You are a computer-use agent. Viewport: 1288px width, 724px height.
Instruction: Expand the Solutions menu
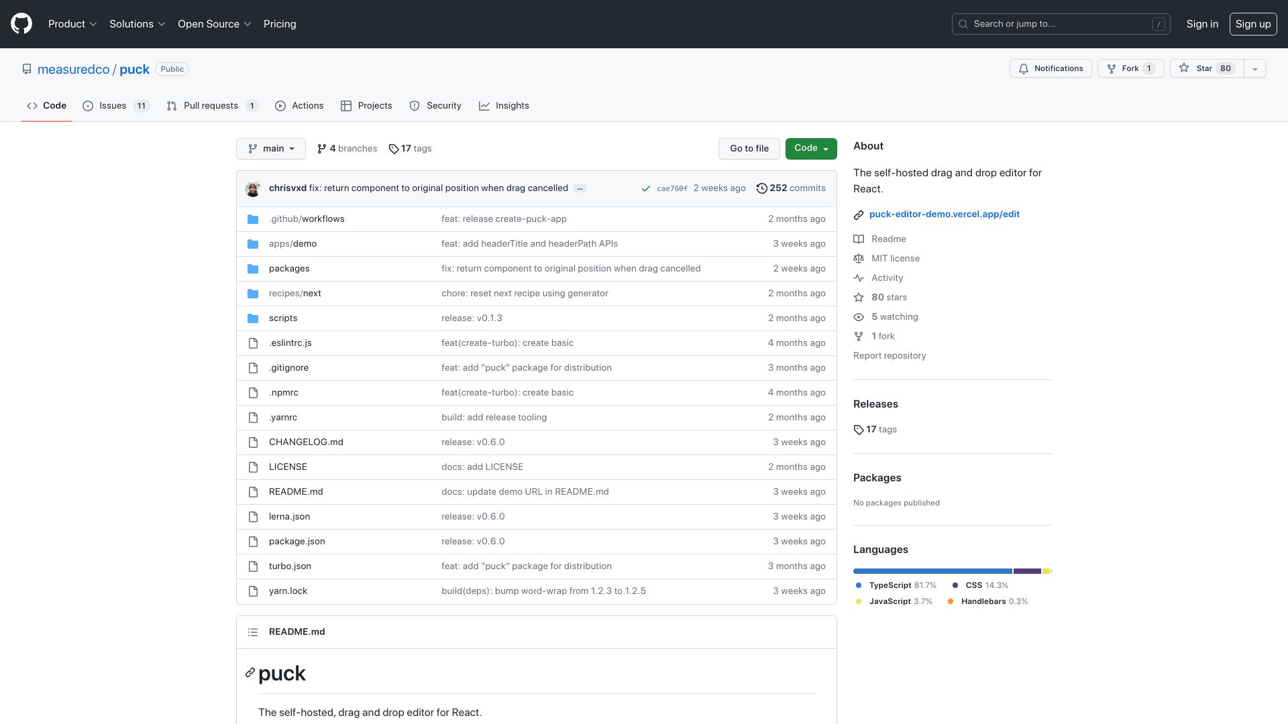click(x=138, y=24)
